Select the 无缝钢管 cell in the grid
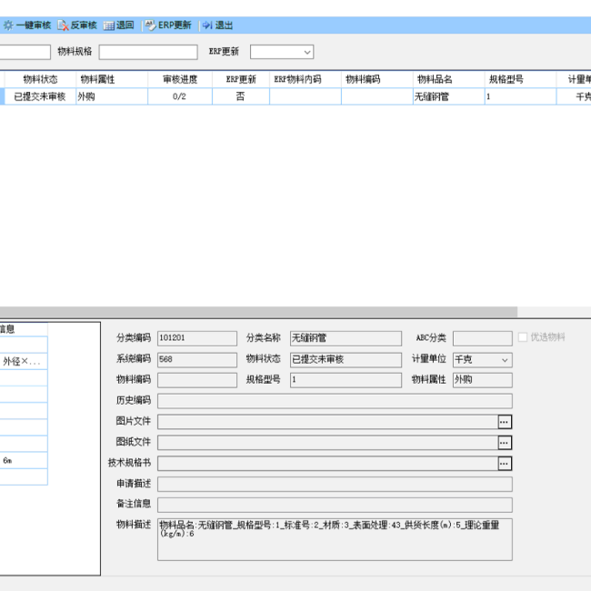Viewport: 591px width, 591px height. point(448,96)
